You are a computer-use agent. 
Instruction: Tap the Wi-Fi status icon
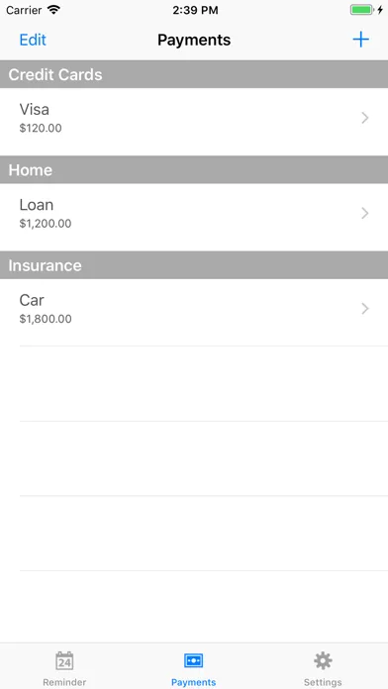click(x=53, y=10)
